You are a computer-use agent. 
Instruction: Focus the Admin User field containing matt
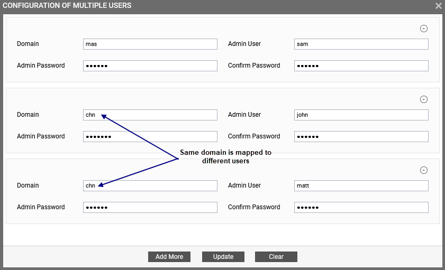[361, 186]
